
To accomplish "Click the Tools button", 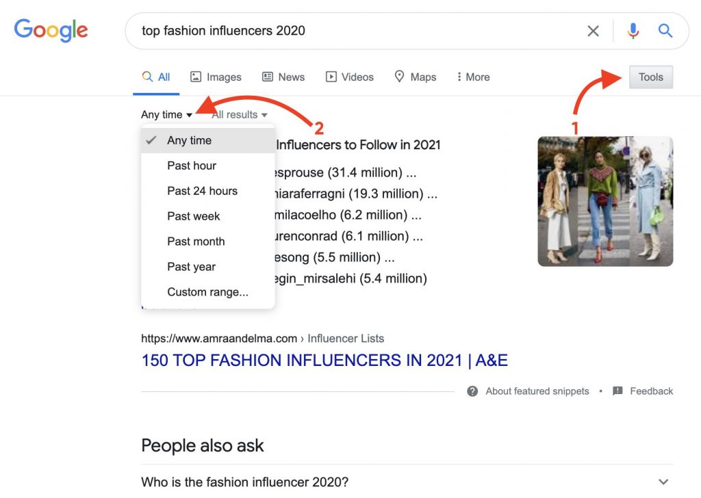I will pyautogui.click(x=650, y=77).
